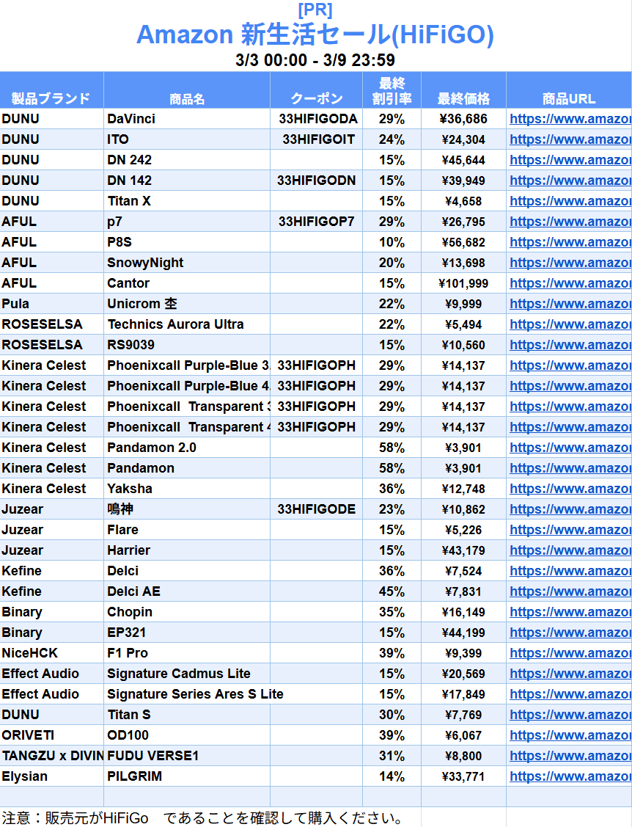Click the 14% discount cell
Screen dimensions: 632x827
[392, 776]
